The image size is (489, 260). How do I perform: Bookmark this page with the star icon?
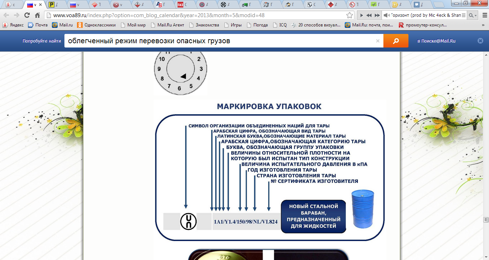pyautogui.click(x=350, y=15)
